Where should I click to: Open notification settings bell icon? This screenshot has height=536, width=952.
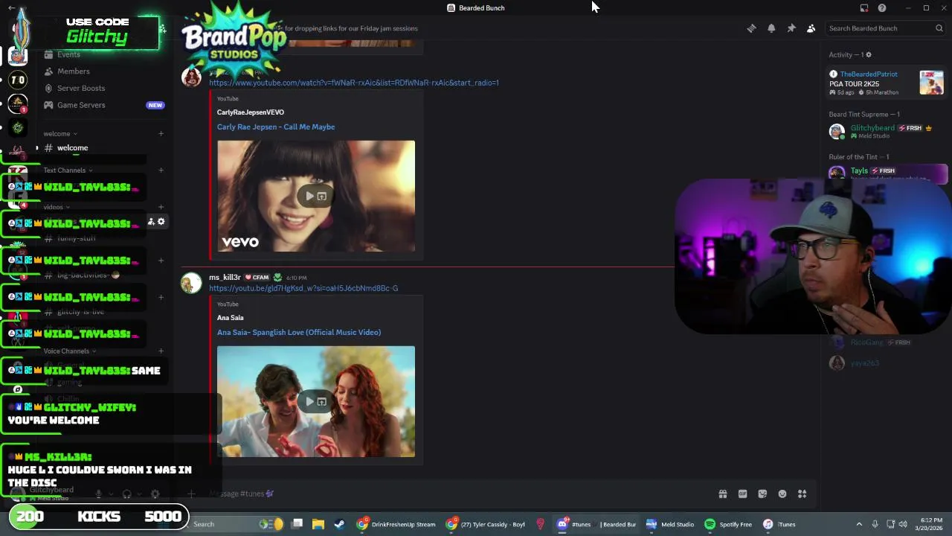[771, 28]
